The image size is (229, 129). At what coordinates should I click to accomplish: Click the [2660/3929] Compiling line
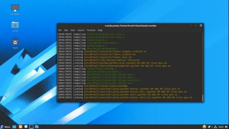click(87, 69)
